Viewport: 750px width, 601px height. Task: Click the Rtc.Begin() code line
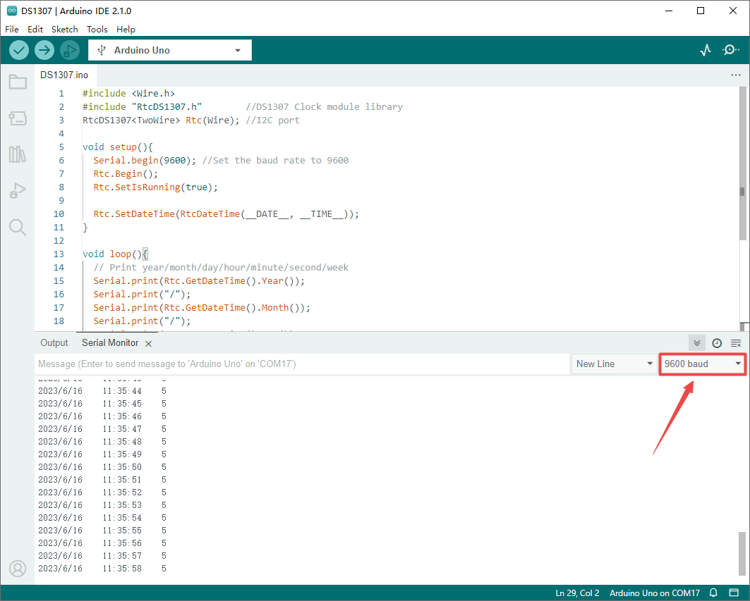tap(126, 174)
